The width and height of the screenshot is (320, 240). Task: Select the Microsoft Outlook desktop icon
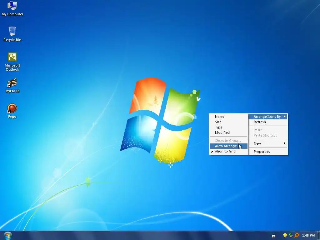pyautogui.click(x=12, y=62)
